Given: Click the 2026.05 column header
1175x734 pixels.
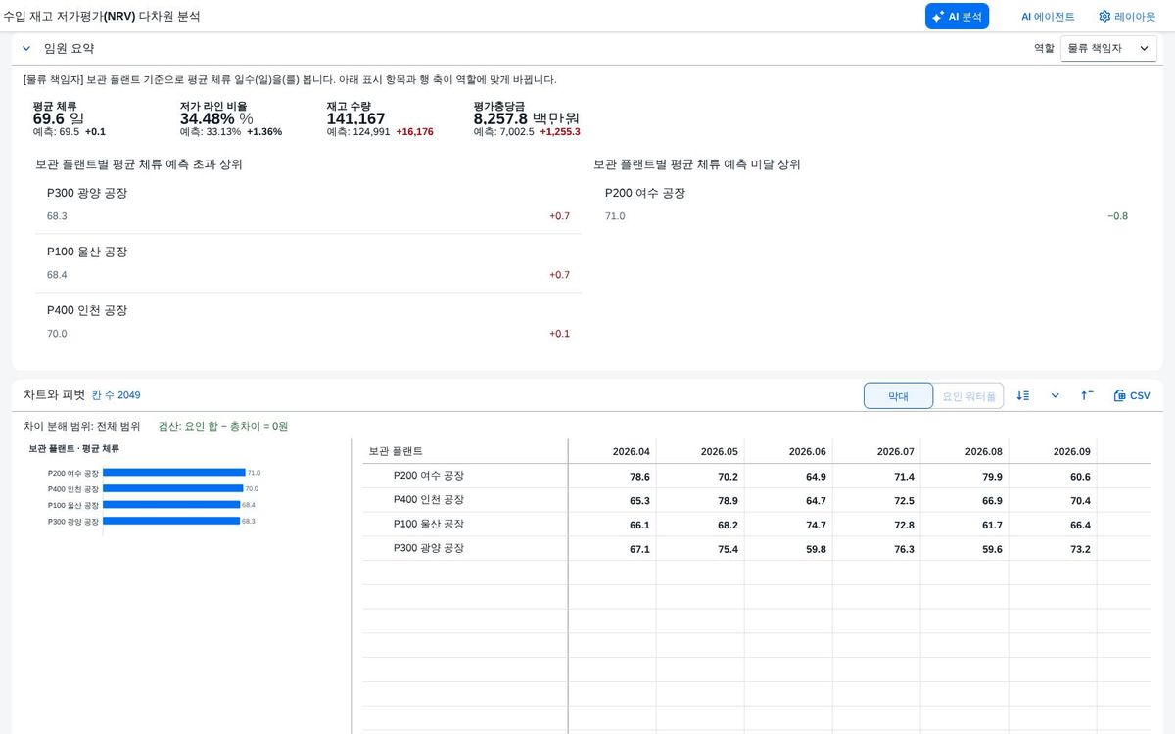Looking at the screenshot, I should 700,451.
